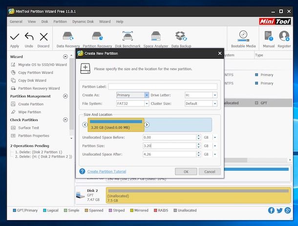
Task: Open the Facebook share icon
Action: click(271, 210)
